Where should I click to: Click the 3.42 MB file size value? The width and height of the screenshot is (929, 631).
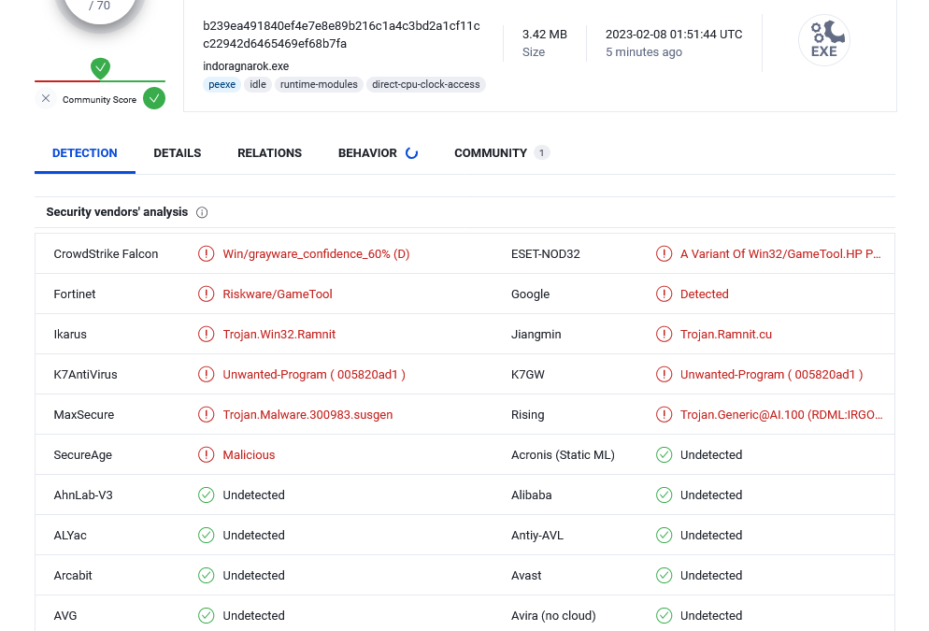pyautogui.click(x=545, y=35)
